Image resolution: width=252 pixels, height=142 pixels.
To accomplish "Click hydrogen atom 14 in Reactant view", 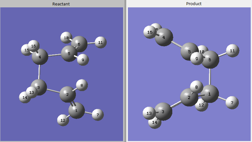I will [24, 97].
